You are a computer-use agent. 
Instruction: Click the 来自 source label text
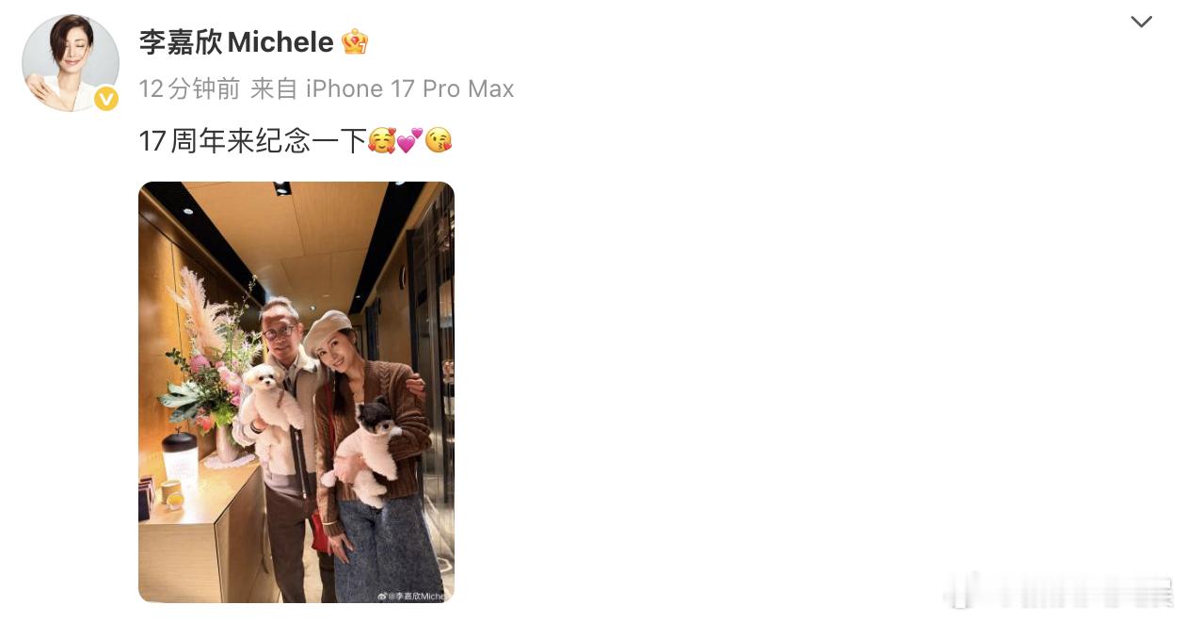tap(274, 88)
